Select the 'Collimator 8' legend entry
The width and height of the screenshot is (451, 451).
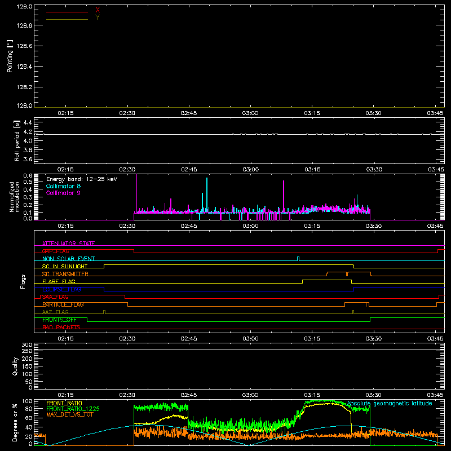pos(63,186)
